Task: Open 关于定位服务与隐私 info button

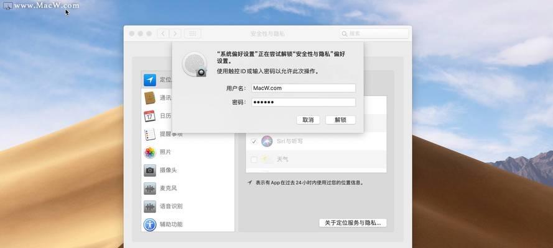Action: click(353, 223)
